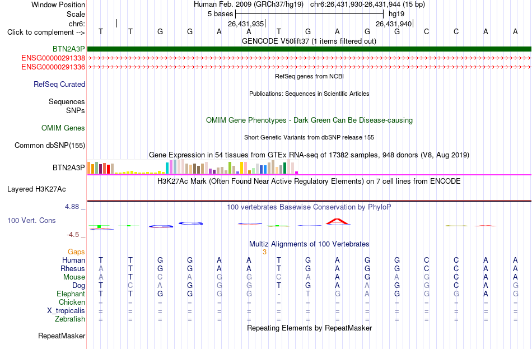
Task: Click the Common dbSNP(155) label
Action: click(x=50, y=145)
